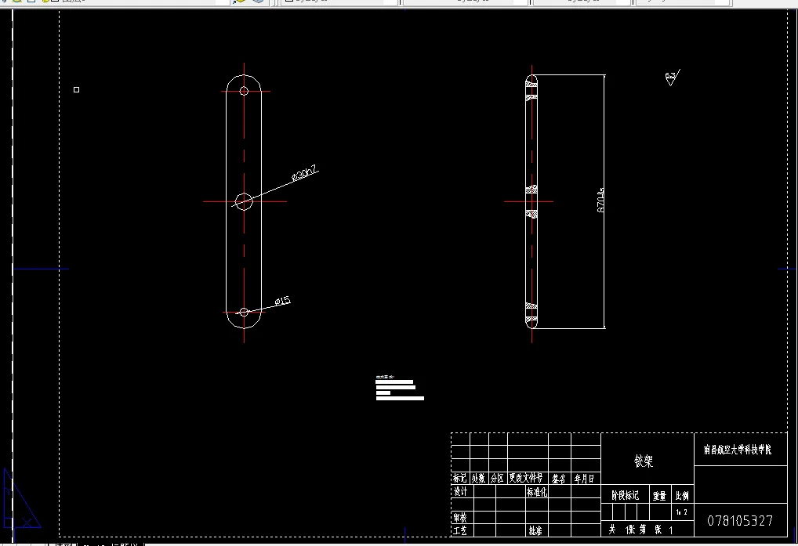Select the technical notes text block
This screenshot has height=546, width=798.
(400, 388)
